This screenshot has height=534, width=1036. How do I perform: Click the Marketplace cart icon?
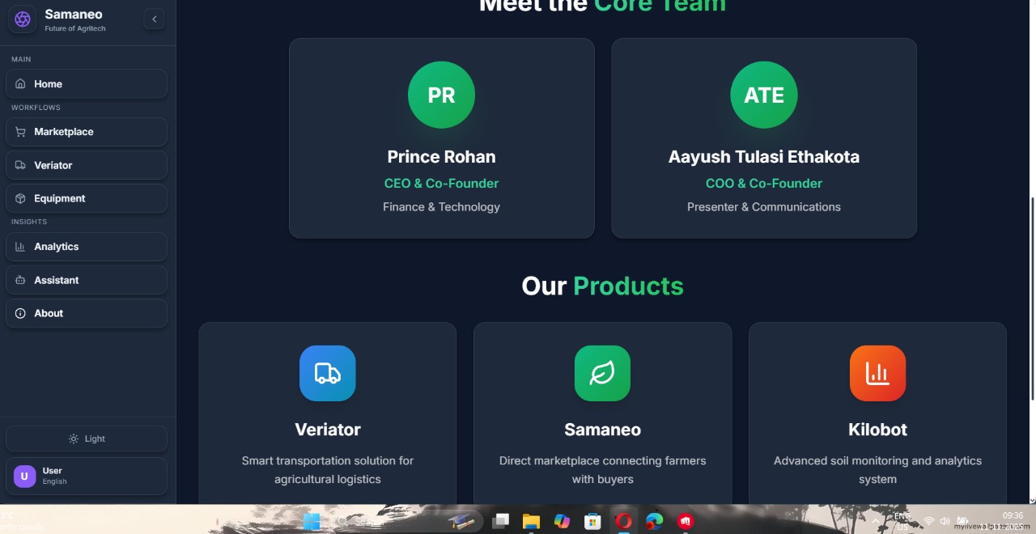click(20, 132)
